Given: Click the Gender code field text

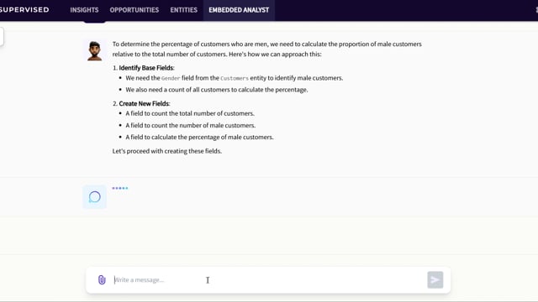Looking at the screenshot, I should [x=171, y=78].
